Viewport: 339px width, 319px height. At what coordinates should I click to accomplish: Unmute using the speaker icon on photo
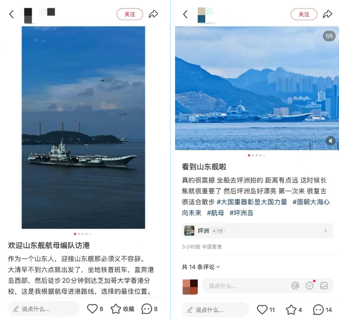coord(330,141)
